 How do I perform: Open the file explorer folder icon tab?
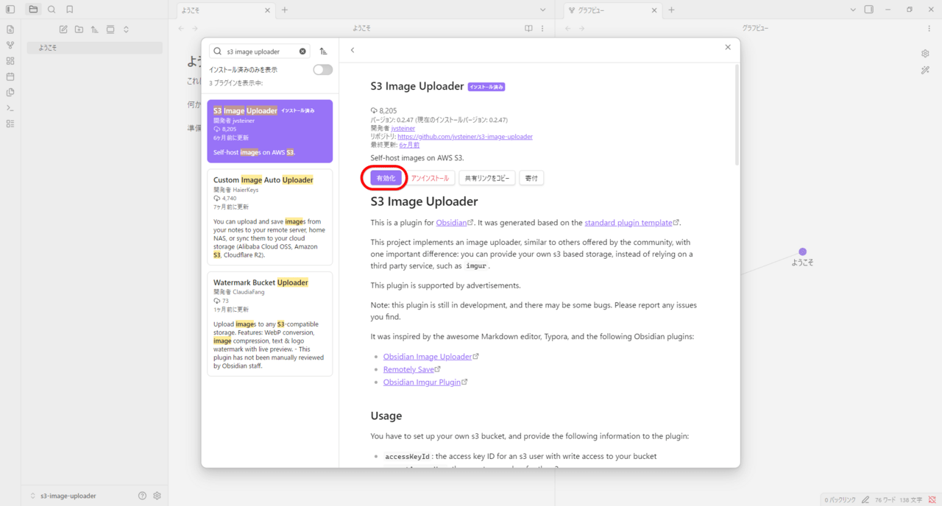tap(33, 10)
